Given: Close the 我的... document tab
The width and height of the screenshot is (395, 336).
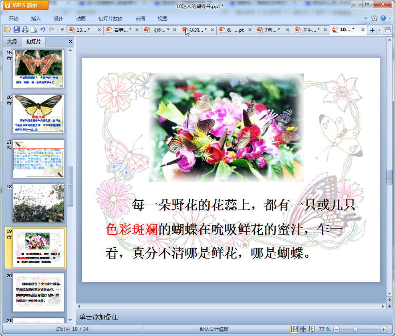Looking at the screenshot, I should (x=212, y=30).
